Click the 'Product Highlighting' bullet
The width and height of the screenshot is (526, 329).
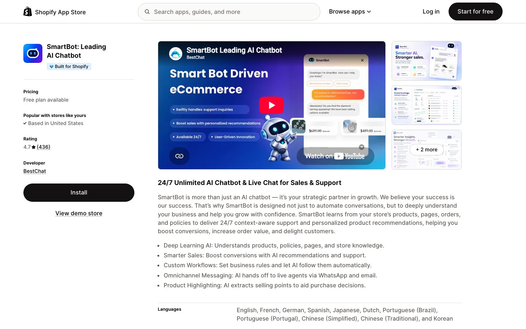click(x=264, y=285)
